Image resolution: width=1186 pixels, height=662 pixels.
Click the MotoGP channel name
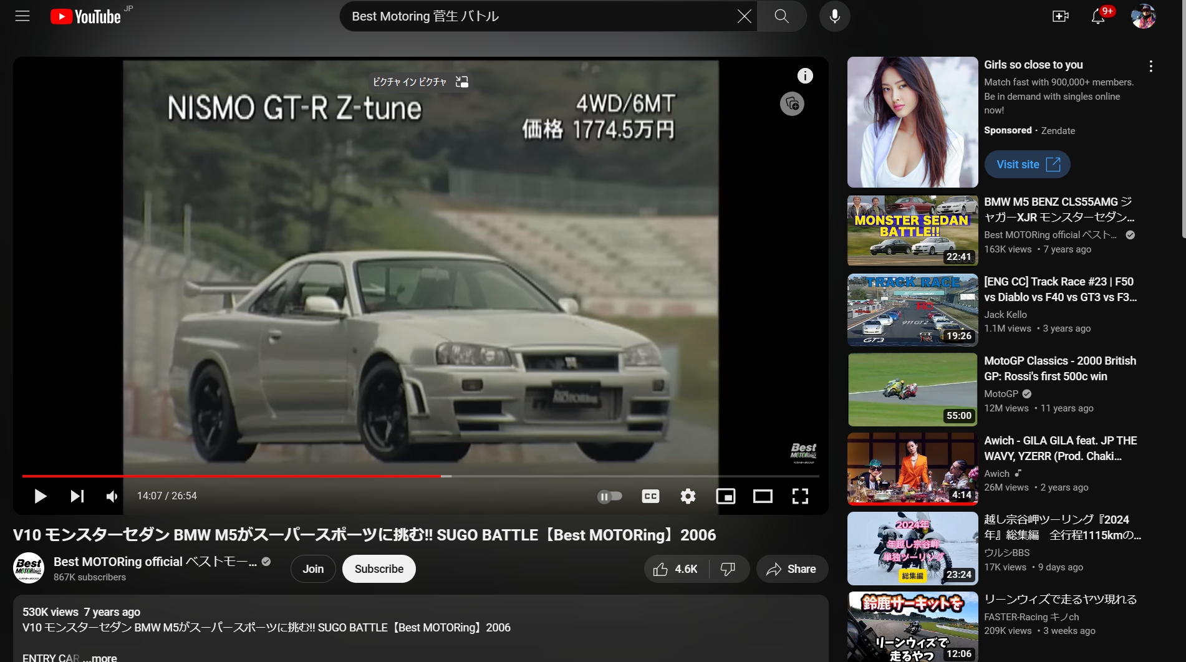click(x=1001, y=394)
